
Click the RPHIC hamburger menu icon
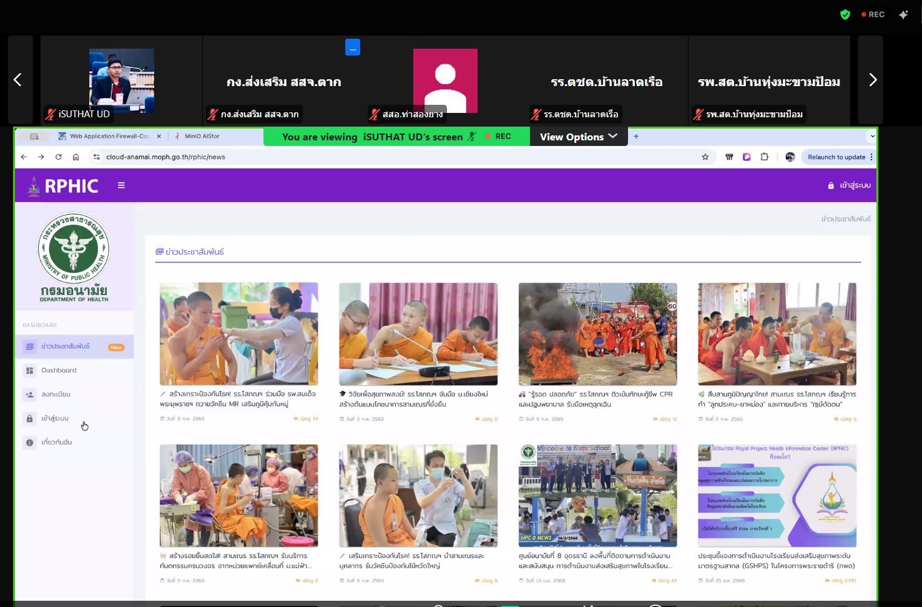point(121,185)
